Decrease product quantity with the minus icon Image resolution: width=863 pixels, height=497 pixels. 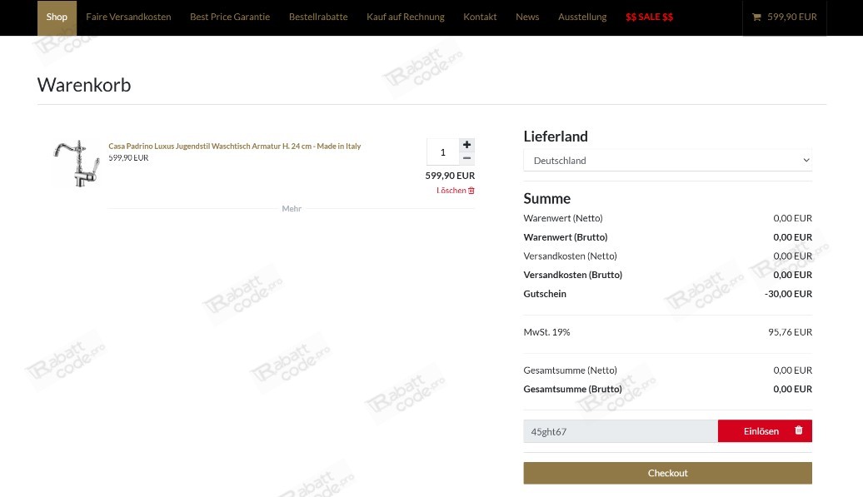(x=466, y=158)
